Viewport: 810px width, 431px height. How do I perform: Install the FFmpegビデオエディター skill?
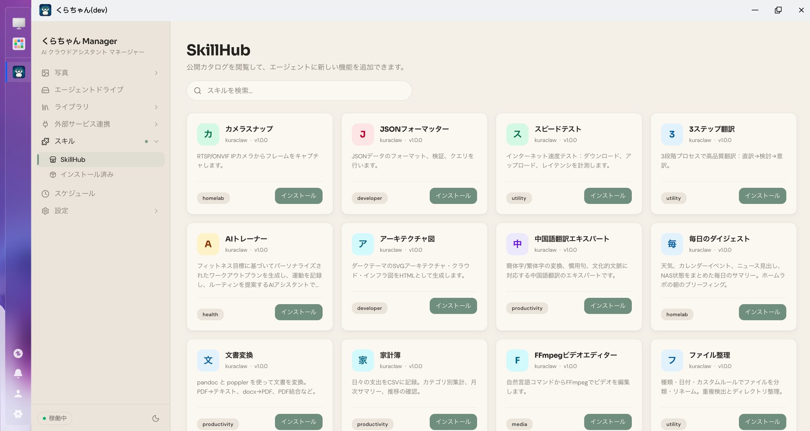click(608, 422)
